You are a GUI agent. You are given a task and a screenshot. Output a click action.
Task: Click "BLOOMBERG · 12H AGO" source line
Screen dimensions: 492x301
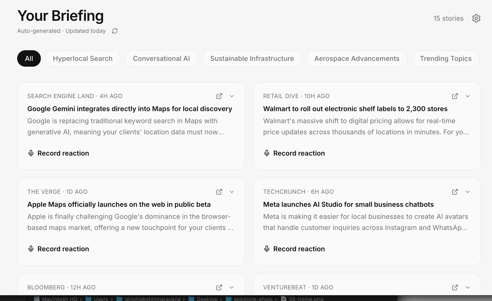click(x=61, y=287)
